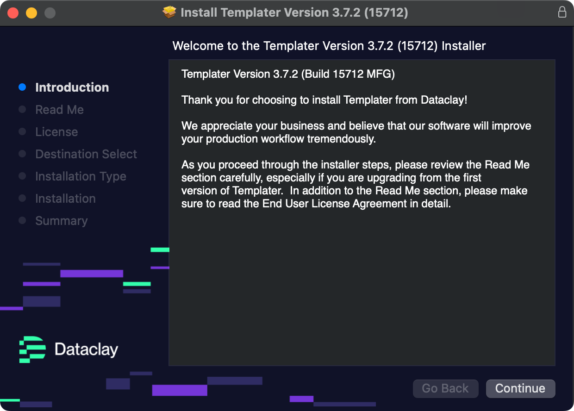Click the disabled Go Back button
The image size is (574, 411).
445,388
